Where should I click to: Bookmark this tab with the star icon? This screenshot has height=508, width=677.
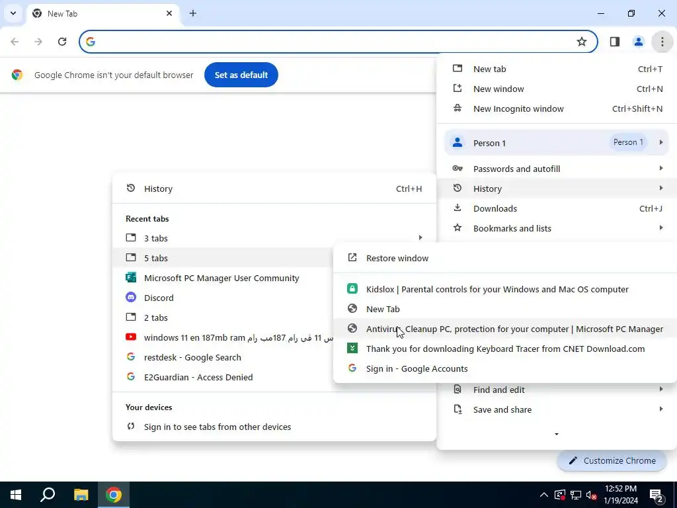point(582,42)
